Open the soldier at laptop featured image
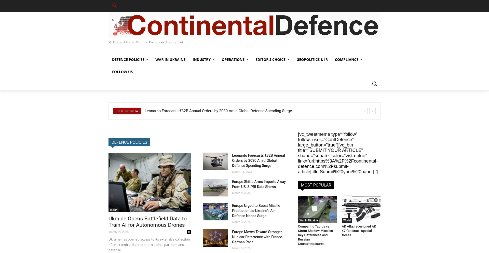 click(150, 182)
